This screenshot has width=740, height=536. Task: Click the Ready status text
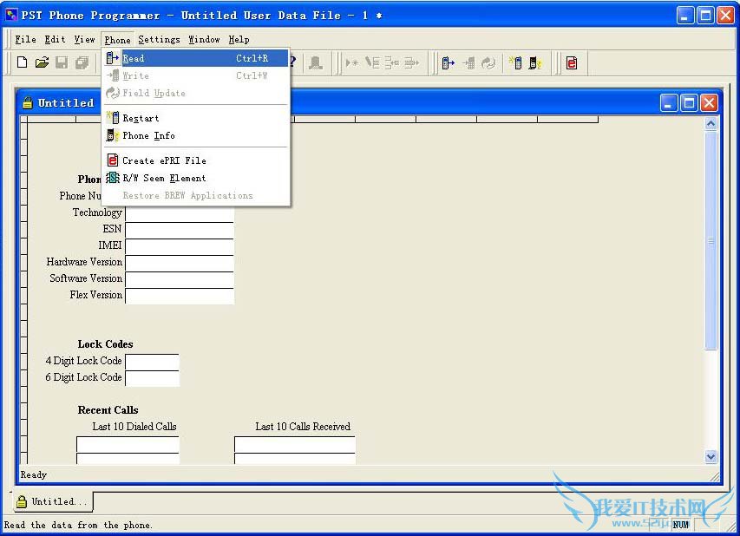34,474
